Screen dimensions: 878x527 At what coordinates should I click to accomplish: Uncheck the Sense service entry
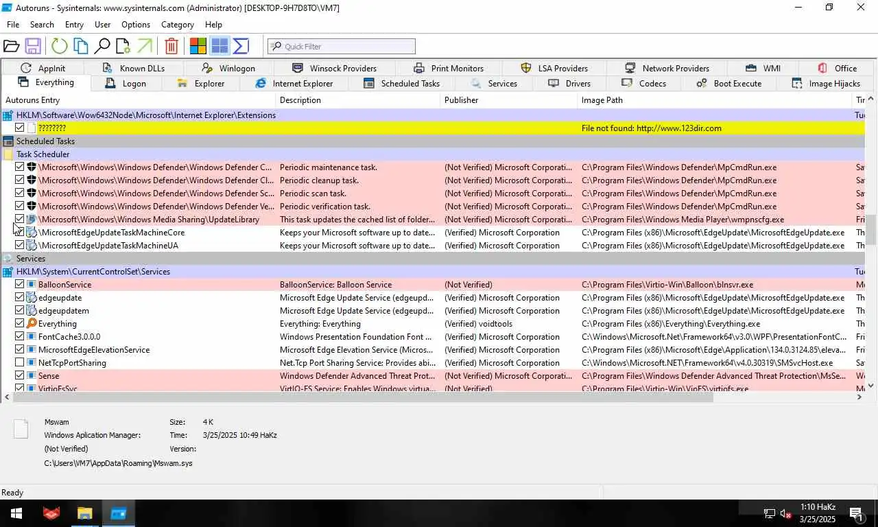(x=20, y=376)
